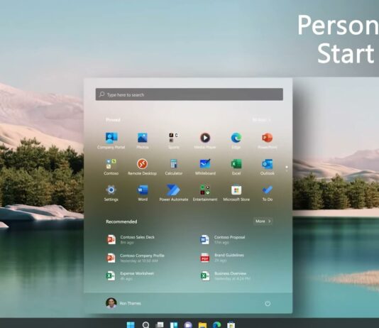Open the To Do app
The image size is (379, 328).
268,193
